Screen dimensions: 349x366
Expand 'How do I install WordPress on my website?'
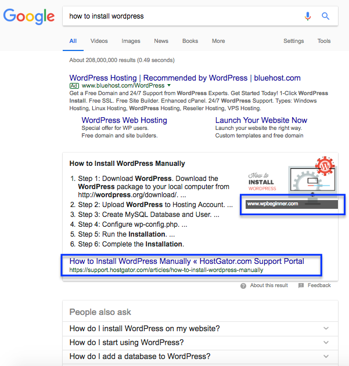click(200, 328)
